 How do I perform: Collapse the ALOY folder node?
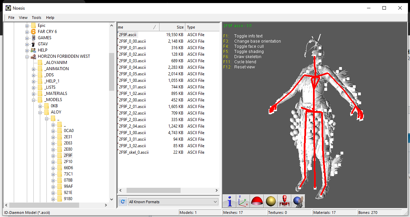(x=40, y=112)
